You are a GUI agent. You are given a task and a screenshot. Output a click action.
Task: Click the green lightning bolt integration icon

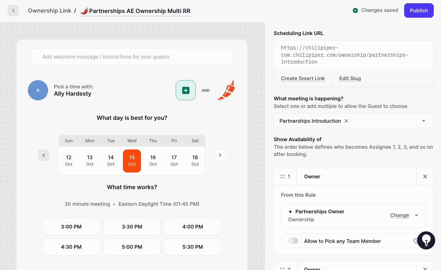point(186,90)
